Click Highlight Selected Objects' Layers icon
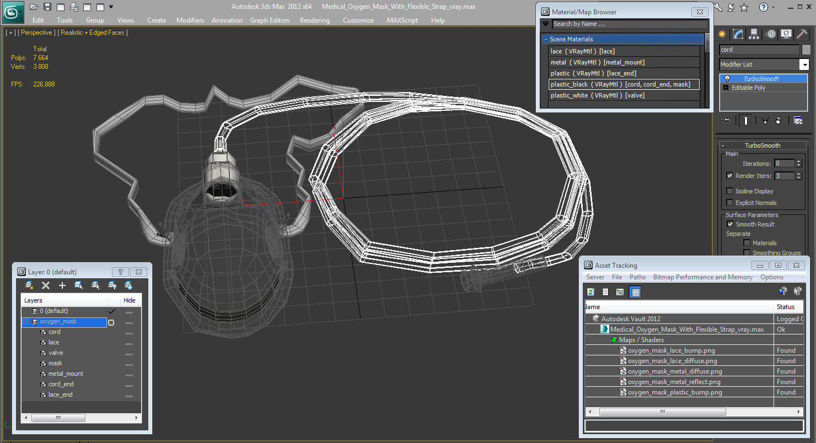The width and height of the screenshot is (816, 443). 95,285
